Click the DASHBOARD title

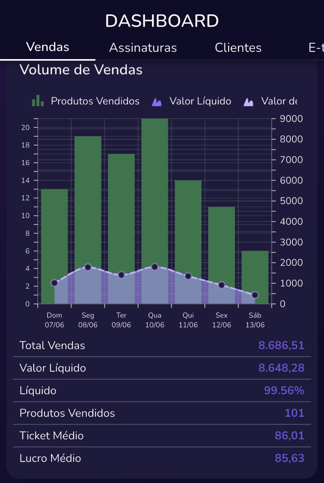coord(162,21)
